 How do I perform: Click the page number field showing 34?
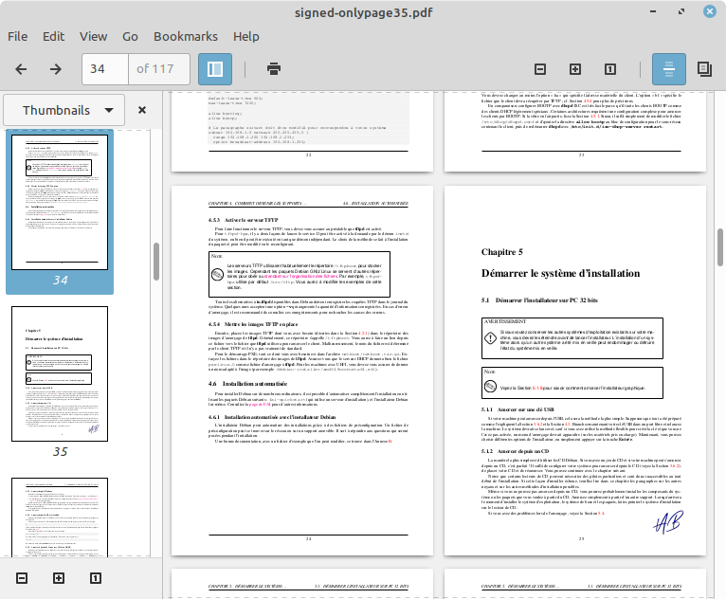pyautogui.click(x=105, y=69)
